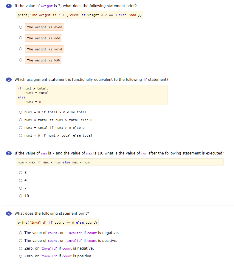Click the question 2 number badge

point(9,79)
